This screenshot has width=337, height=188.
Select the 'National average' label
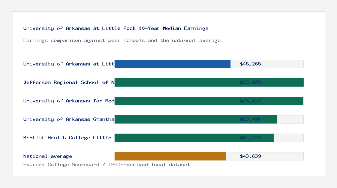coord(48,156)
